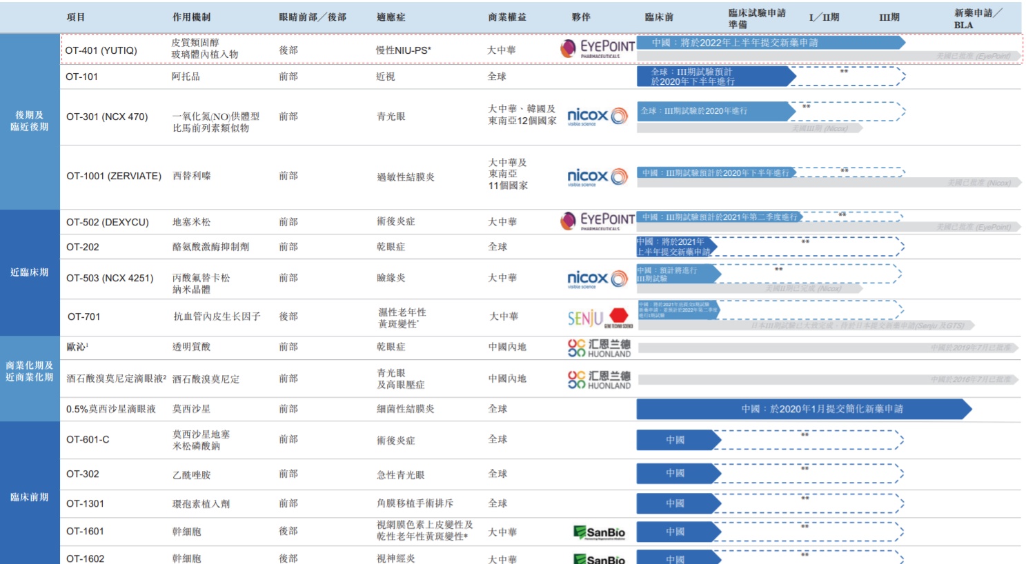
Task: Click the 作用機制 column header
Action: click(x=191, y=17)
